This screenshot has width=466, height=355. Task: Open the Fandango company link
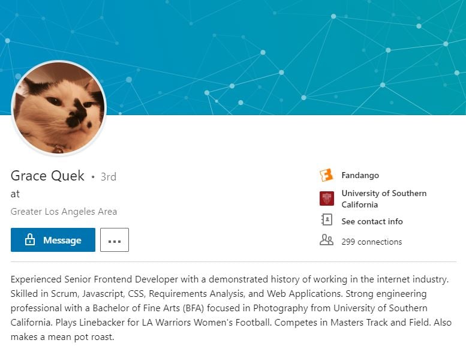tap(360, 176)
